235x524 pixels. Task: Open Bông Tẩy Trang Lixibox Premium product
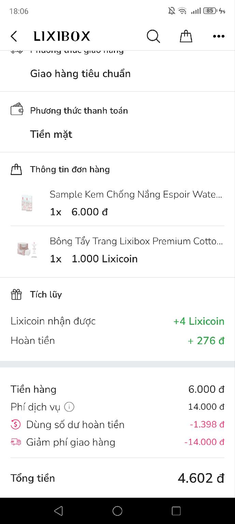pyautogui.click(x=136, y=241)
